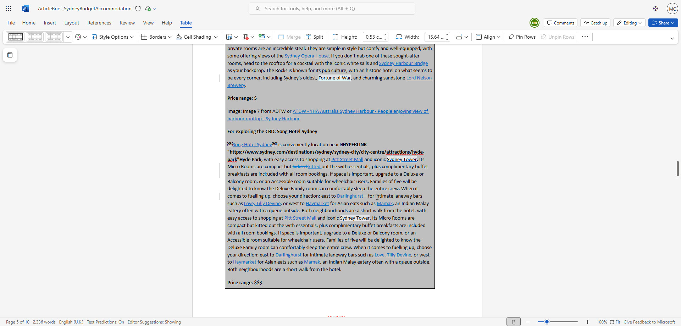681x326 pixels.
Task: Open the Lord Nelson Brewery link
Action: coord(419,78)
